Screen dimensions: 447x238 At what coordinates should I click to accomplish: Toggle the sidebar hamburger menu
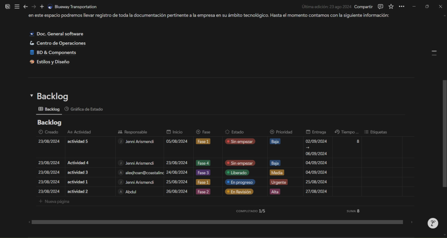coord(17,7)
